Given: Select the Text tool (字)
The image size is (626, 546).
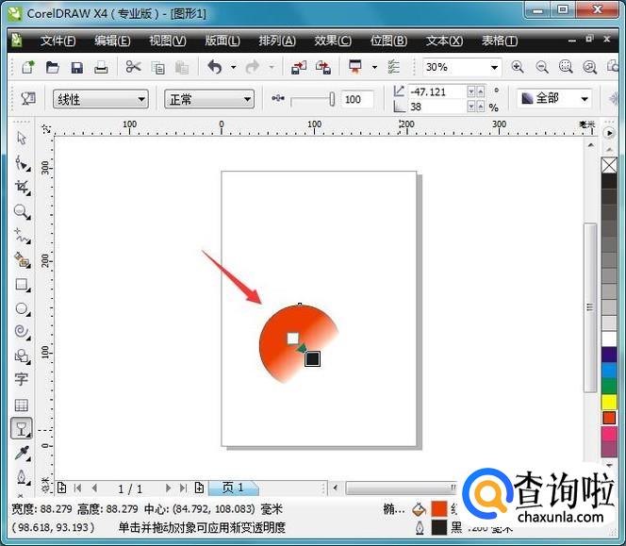Looking at the screenshot, I should click(21, 380).
